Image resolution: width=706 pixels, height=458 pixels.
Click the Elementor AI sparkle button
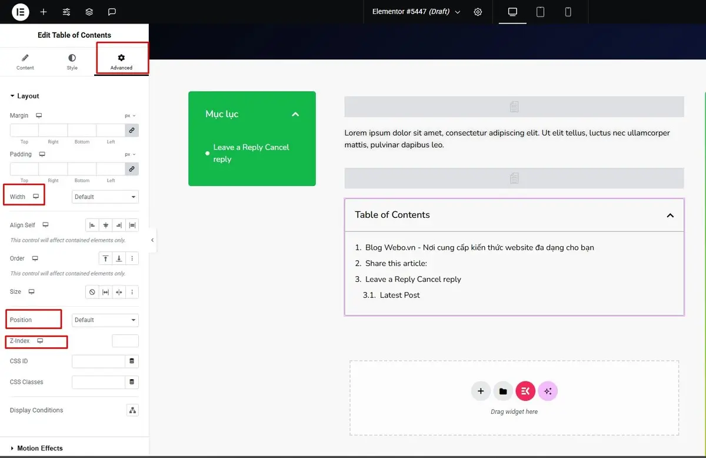pos(548,391)
